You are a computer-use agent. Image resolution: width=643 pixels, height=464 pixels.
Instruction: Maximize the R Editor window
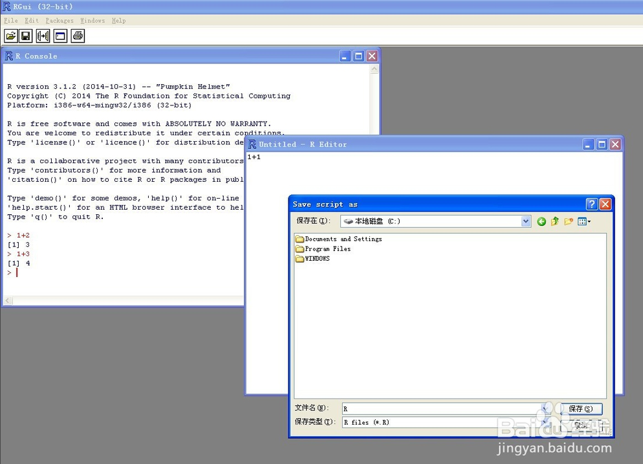(x=602, y=144)
